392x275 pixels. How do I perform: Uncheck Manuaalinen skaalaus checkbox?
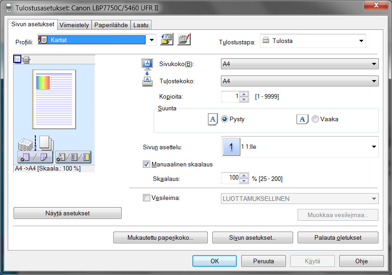tap(146, 164)
